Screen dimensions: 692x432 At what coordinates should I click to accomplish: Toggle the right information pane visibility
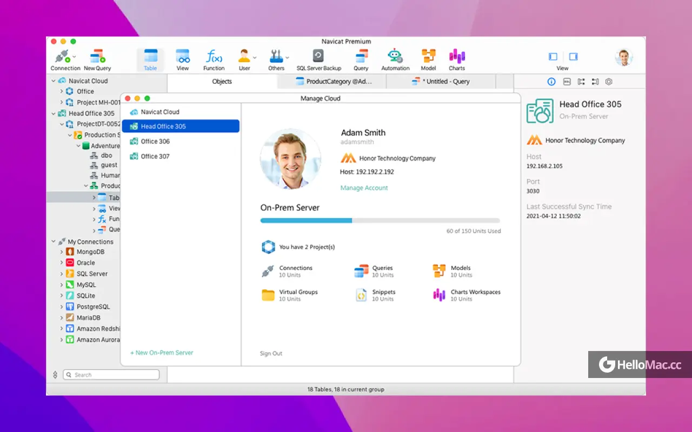(573, 56)
